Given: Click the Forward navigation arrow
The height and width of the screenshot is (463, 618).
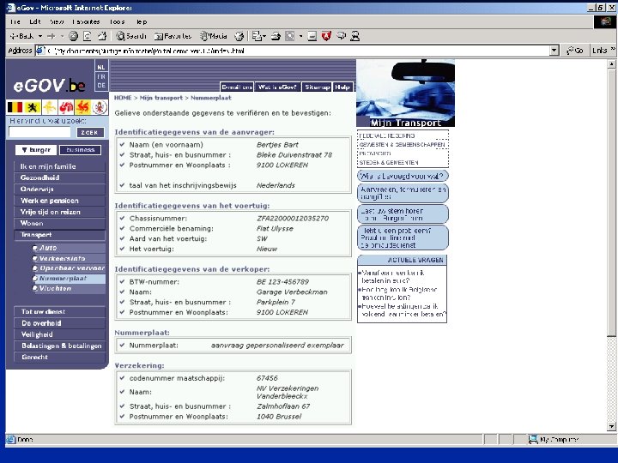Looking at the screenshot, I should (x=51, y=36).
